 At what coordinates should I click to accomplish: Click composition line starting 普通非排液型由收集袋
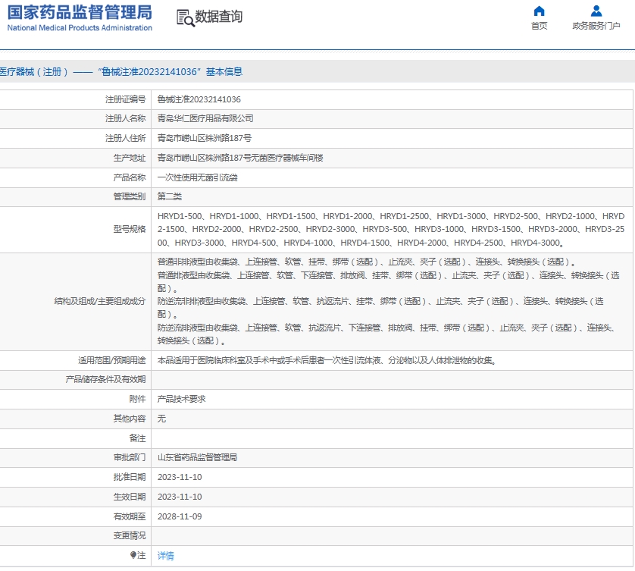pyautogui.click(x=367, y=262)
